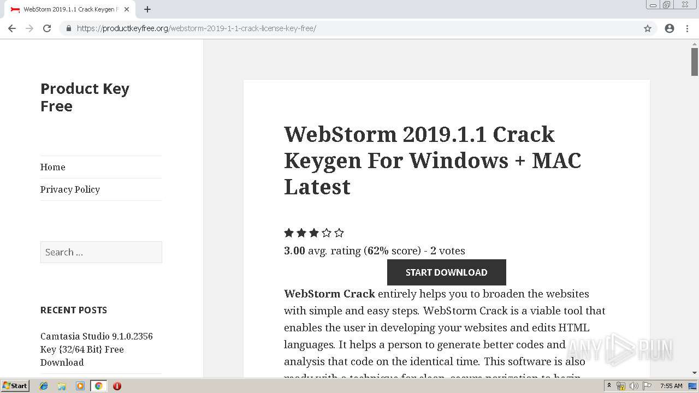Open the Product Key Free site title
699x393 pixels.
coord(85,97)
